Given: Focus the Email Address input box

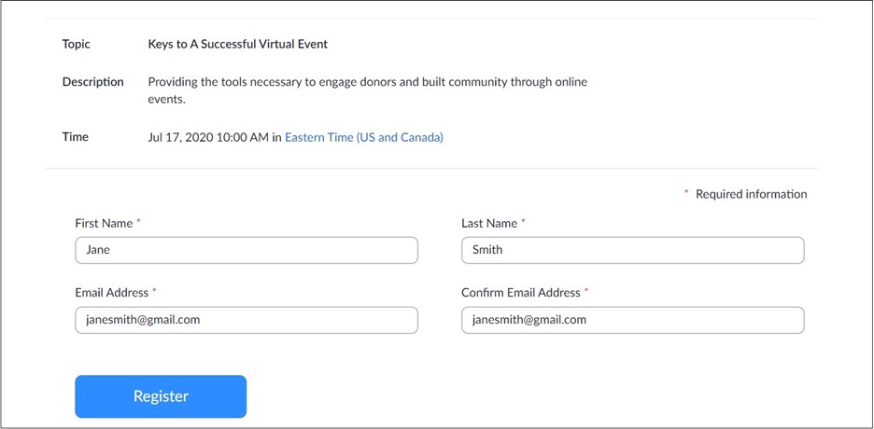Looking at the screenshot, I should [x=247, y=320].
